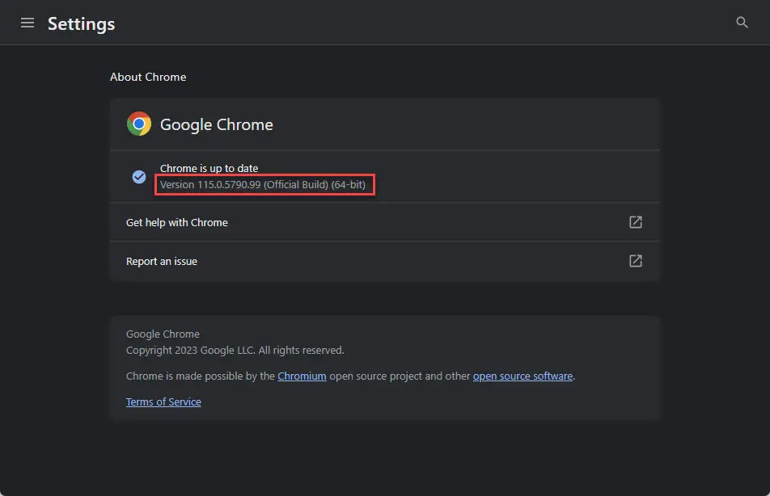Open the Chromium project link

[x=302, y=376]
